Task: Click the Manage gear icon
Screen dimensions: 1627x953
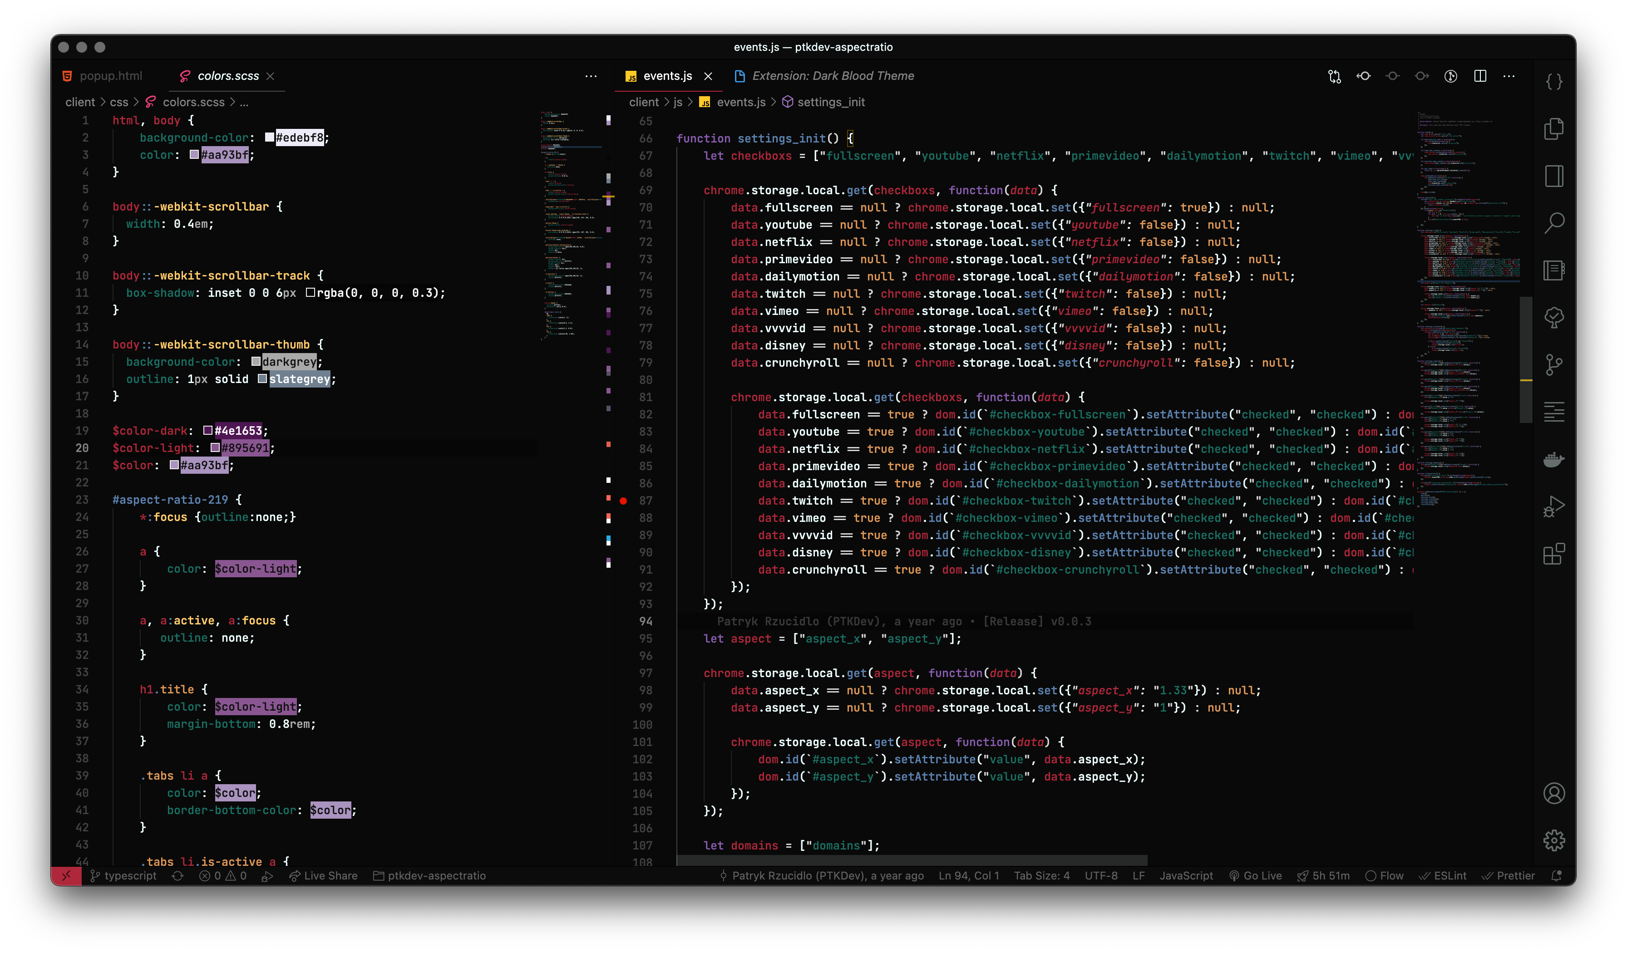Action: click(x=1554, y=840)
